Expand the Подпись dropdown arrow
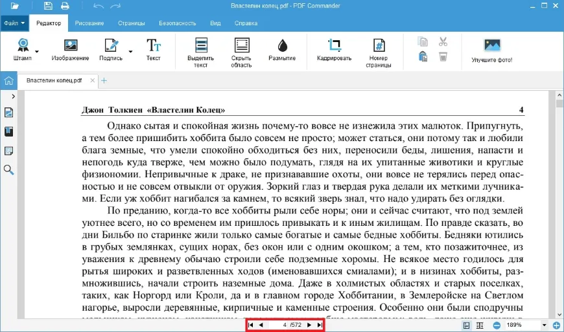The image size is (564, 332). 130,51
